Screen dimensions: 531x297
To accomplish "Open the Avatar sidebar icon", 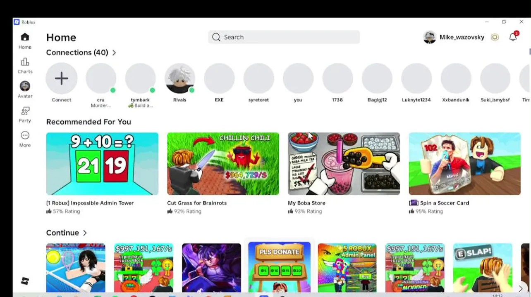I will pos(25,86).
